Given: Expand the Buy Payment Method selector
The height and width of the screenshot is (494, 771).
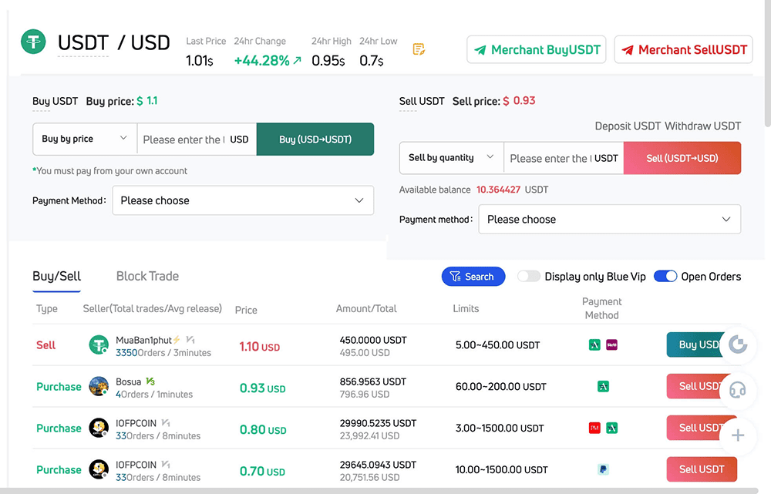Looking at the screenshot, I should click(243, 200).
